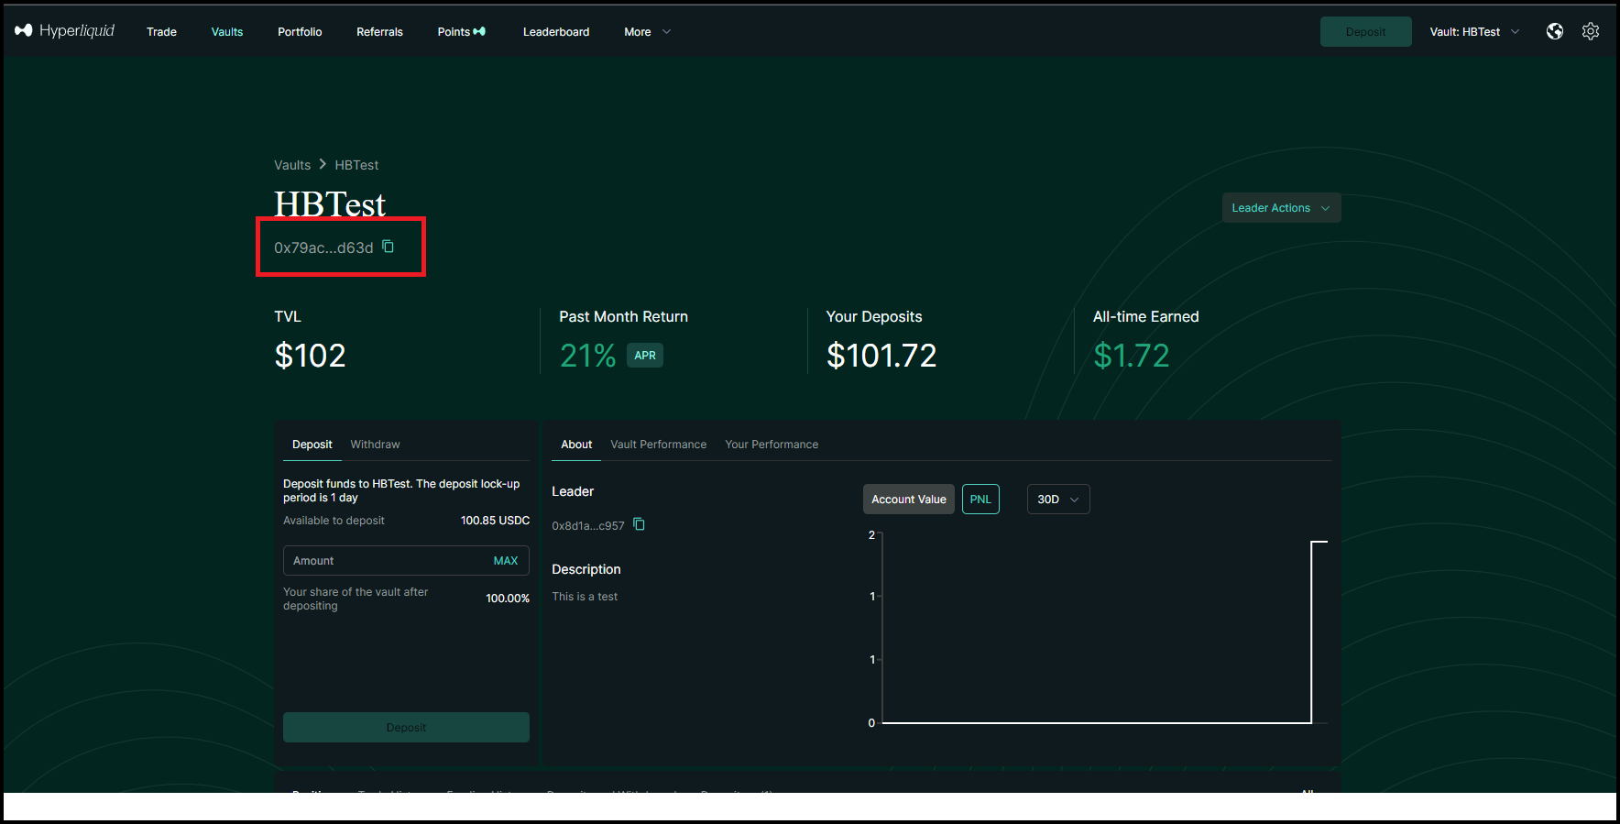Click the Vaults breadcrumb link

(x=292, y=165)
